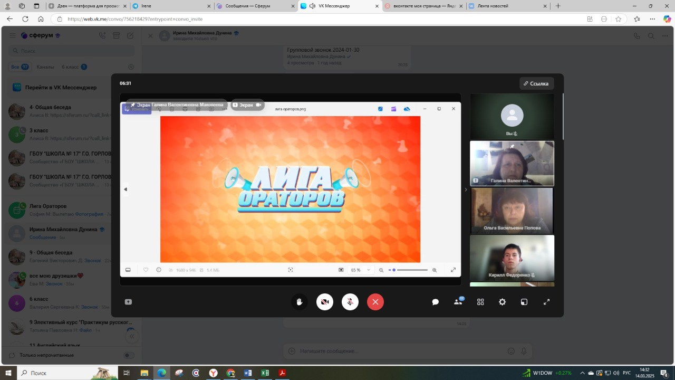
Task: Open Сферум hamburger menu
Action: click(x=12, y=36)
